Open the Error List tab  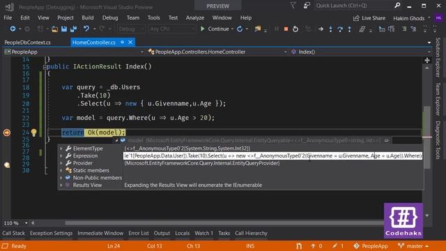coord(139,233)
